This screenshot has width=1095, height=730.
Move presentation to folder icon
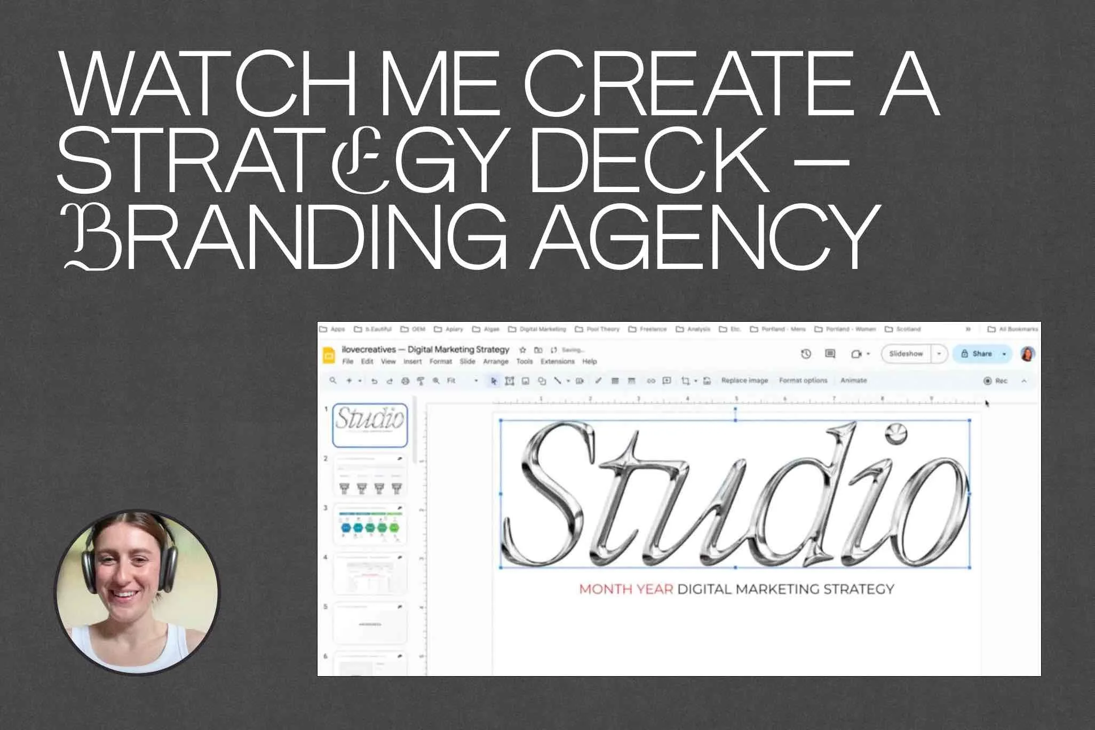538,350
